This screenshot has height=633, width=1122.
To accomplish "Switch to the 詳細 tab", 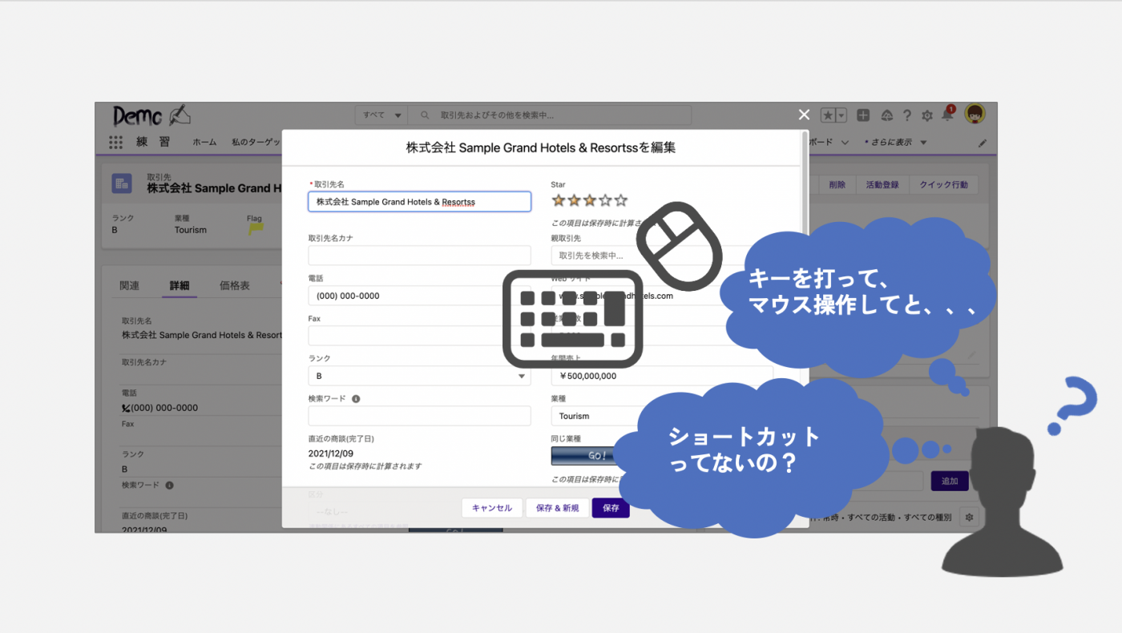I will (180, 285).
